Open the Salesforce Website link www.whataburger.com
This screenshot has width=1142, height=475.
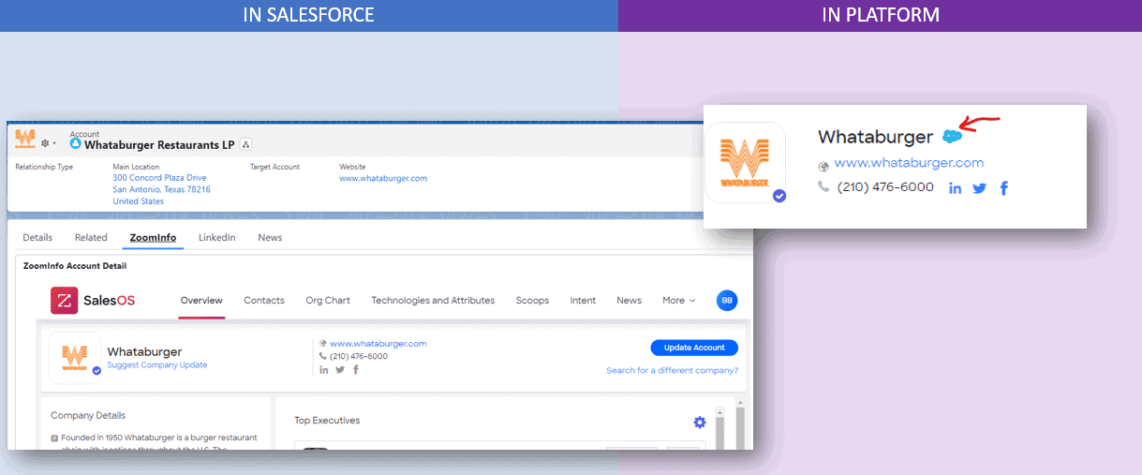pyautogui.click(x=383, y=178)
